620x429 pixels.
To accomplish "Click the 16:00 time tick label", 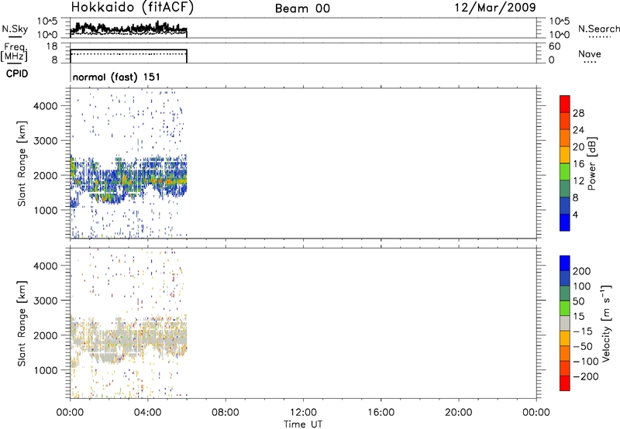I will tap(381, 413).
